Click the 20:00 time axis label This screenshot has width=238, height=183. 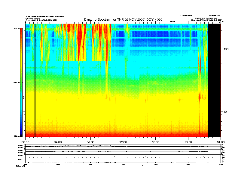coord(188,142)
